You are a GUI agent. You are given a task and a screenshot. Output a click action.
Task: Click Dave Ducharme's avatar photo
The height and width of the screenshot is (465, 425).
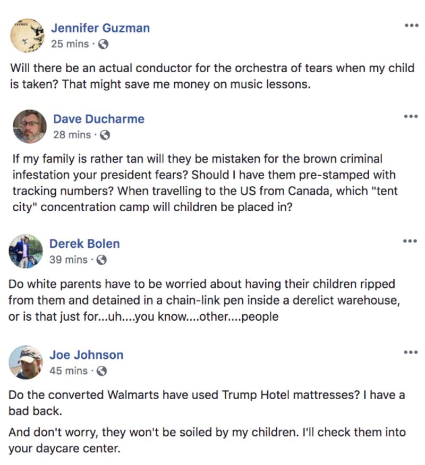coord(30,126)
